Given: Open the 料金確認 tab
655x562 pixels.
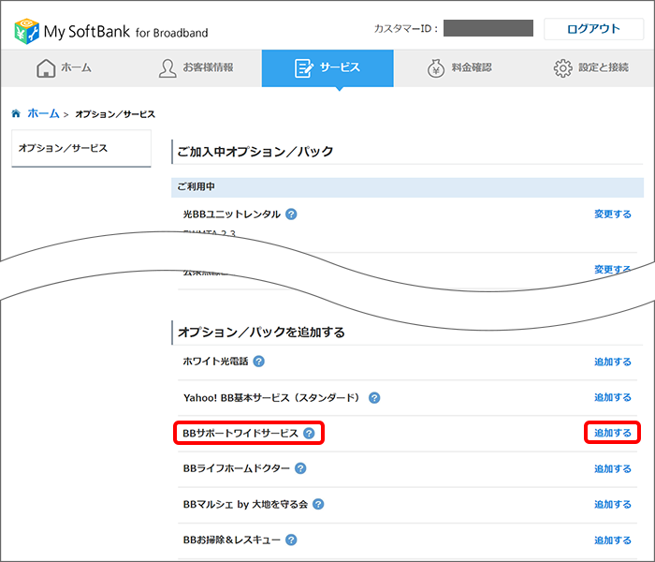Looking at the screenshot, I should coord(459,68).
